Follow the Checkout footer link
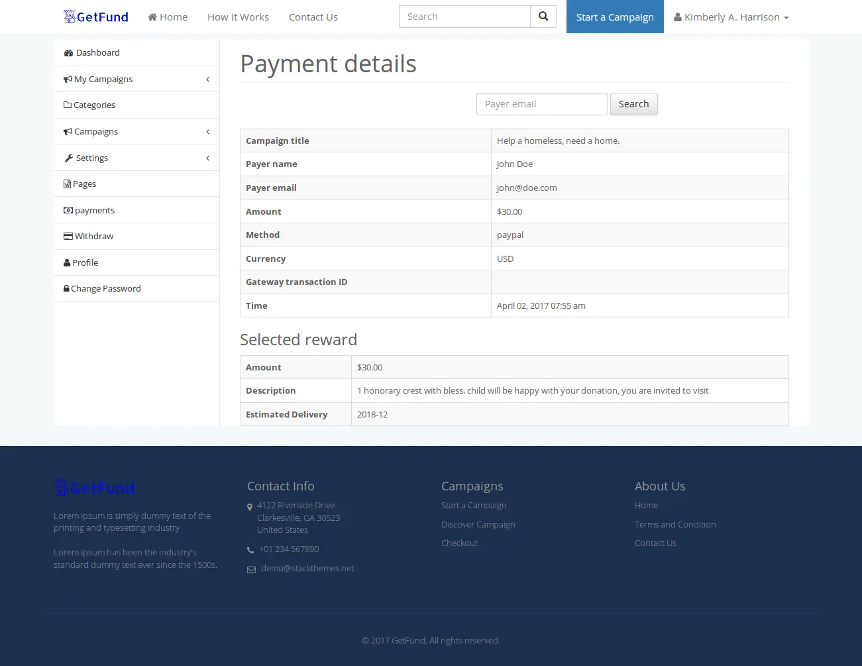862x666 pixels. (x=459, y=543)
